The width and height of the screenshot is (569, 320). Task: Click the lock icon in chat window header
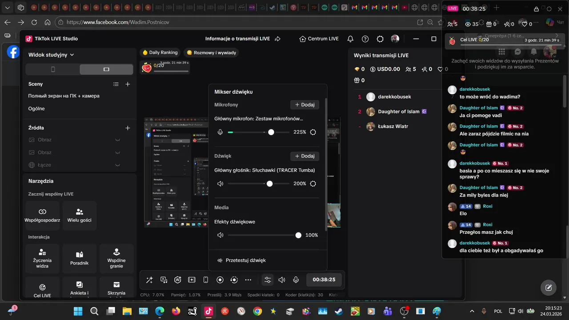tap(536, 8)
